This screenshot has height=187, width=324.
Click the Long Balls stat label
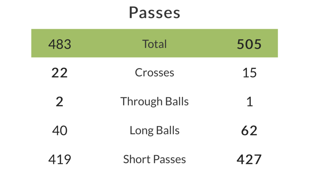pos(155,131)
